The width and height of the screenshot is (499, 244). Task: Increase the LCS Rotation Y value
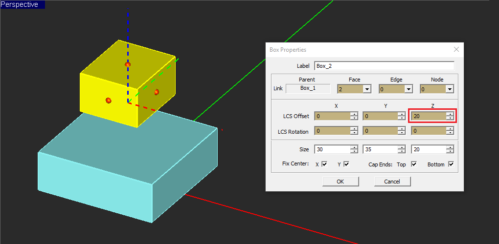401,129
